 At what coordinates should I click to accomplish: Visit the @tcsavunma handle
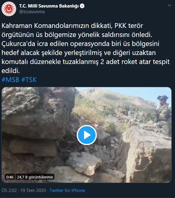tap(32, 12)
